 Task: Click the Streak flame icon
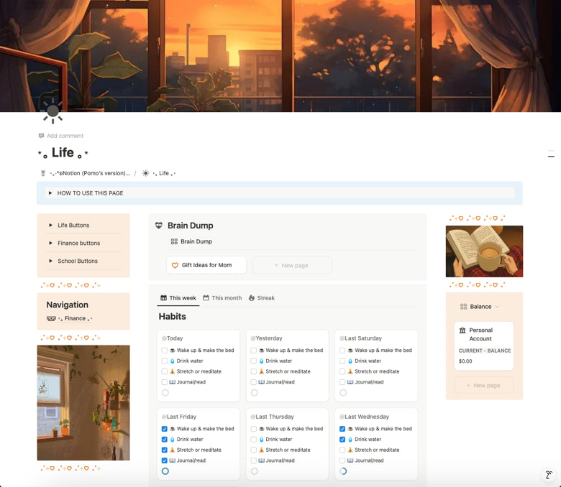tap(252, 298)
